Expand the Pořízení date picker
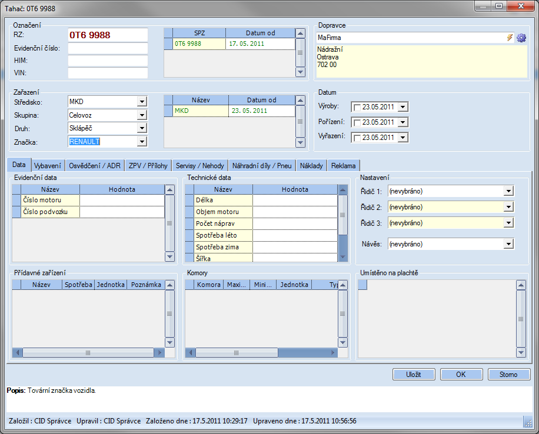The image size is (539, 434). click(403, 122)
